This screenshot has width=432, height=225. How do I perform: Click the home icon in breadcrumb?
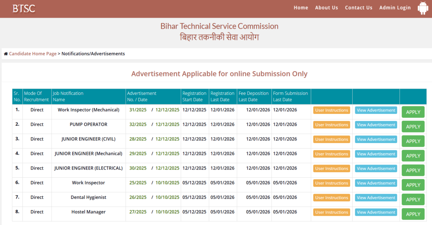tap(6, 54)
